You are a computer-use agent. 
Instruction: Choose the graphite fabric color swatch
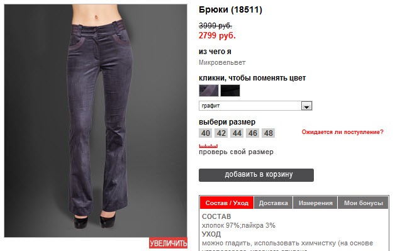coord(209,91)
